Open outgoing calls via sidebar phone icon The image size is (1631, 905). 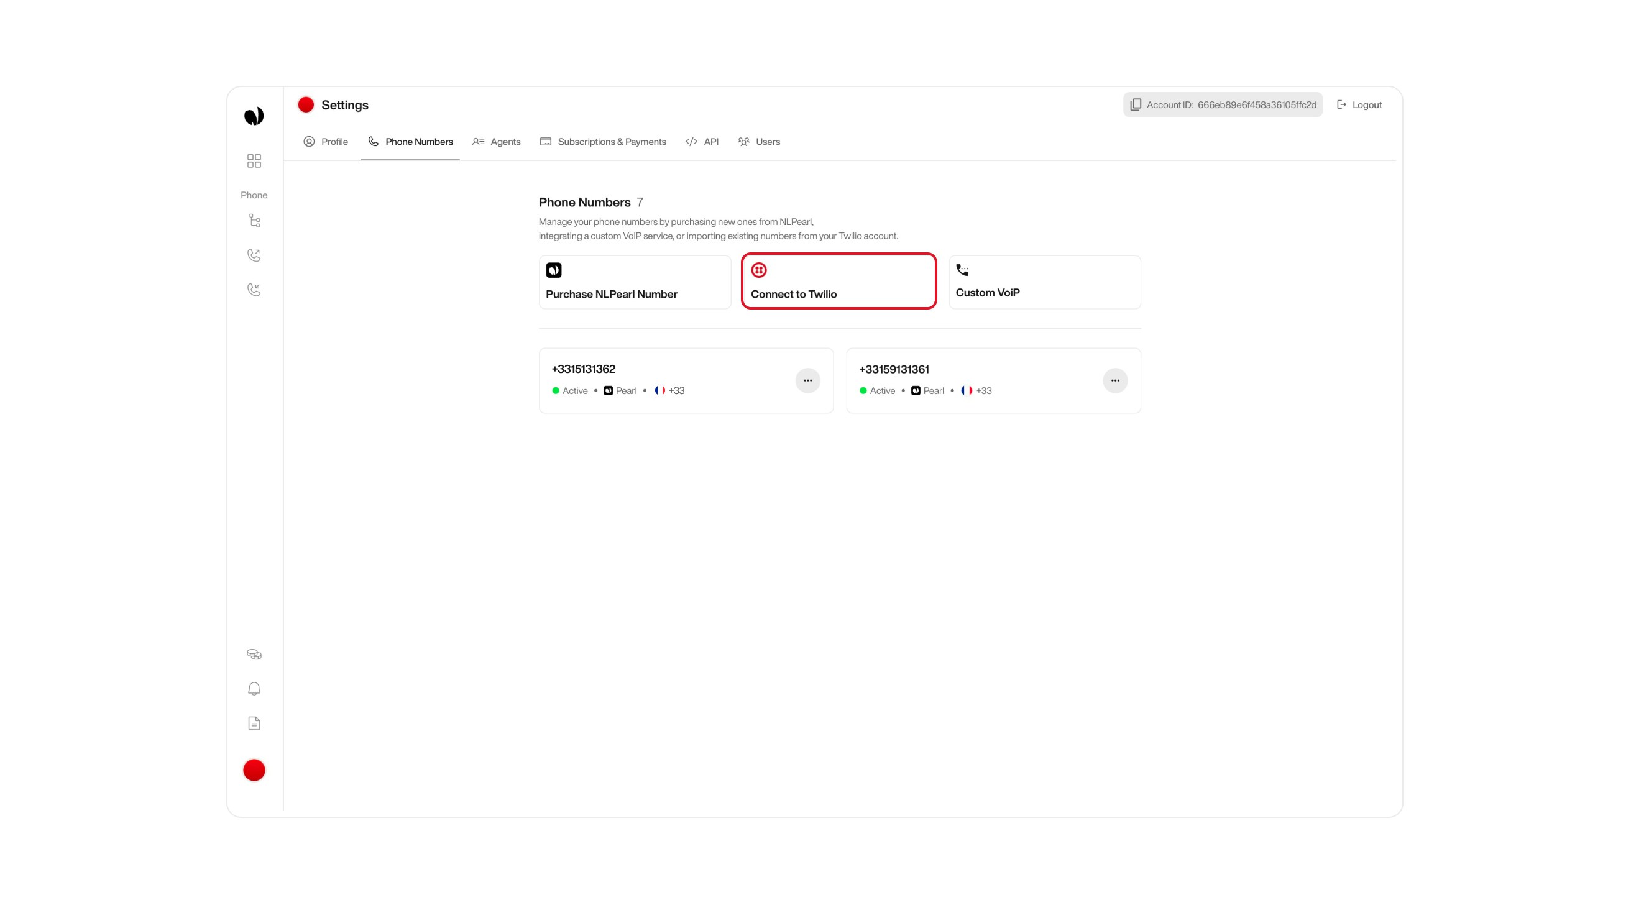[254, 255]
